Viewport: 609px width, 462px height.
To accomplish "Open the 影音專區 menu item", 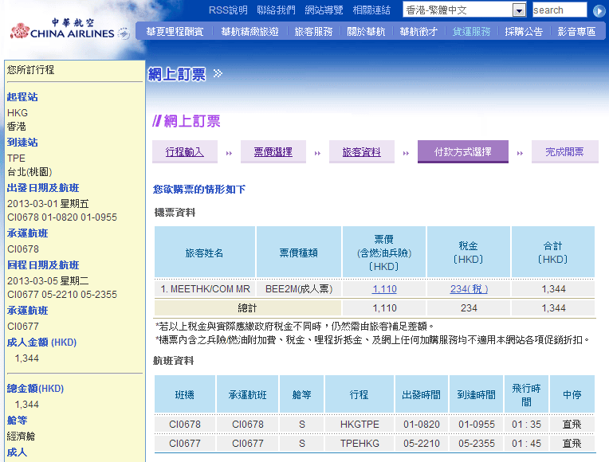I will click(576, 32).
